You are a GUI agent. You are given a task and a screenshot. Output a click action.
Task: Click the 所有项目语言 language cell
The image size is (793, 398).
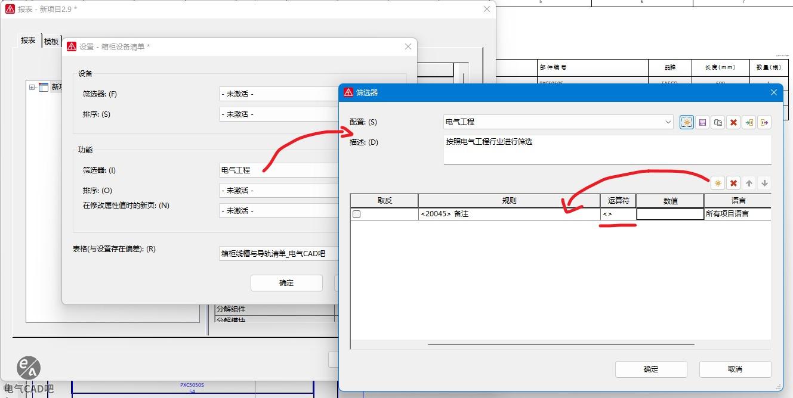click(x=738, y=214)
